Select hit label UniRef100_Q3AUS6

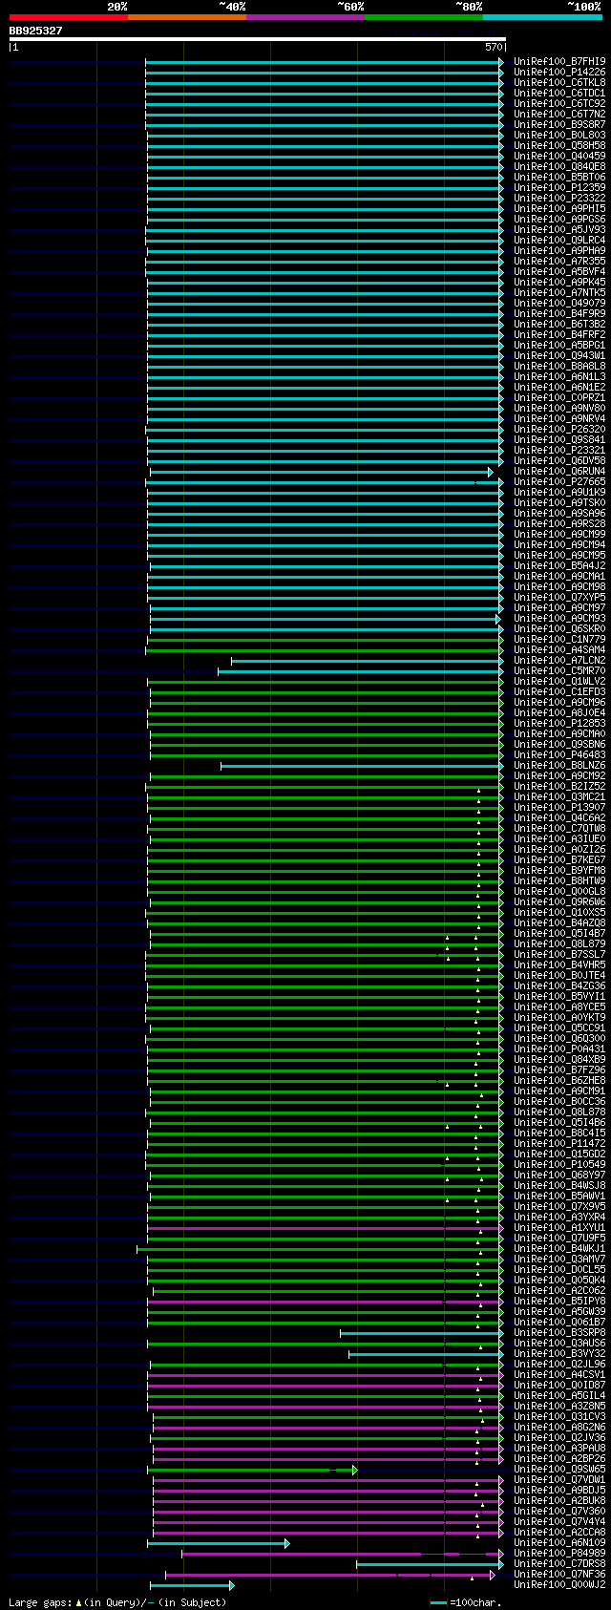[x=559, y=1343]
